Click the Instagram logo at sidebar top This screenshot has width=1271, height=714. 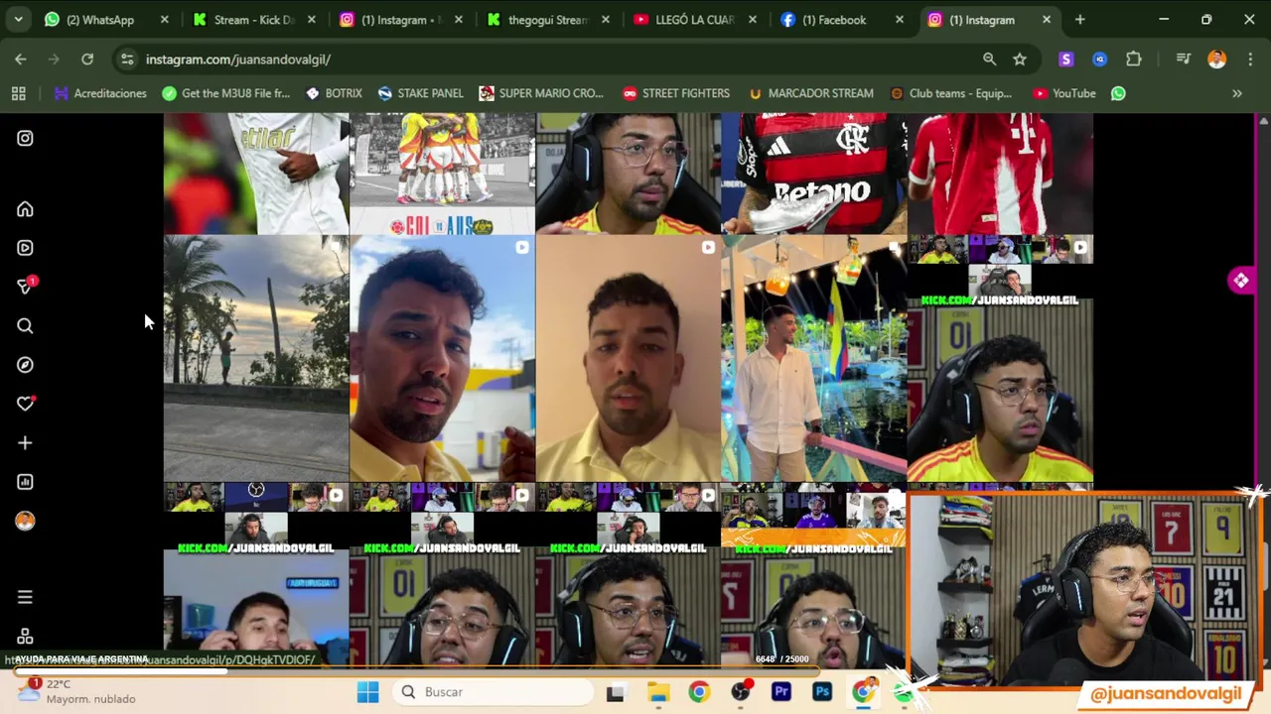coord(25,138)
